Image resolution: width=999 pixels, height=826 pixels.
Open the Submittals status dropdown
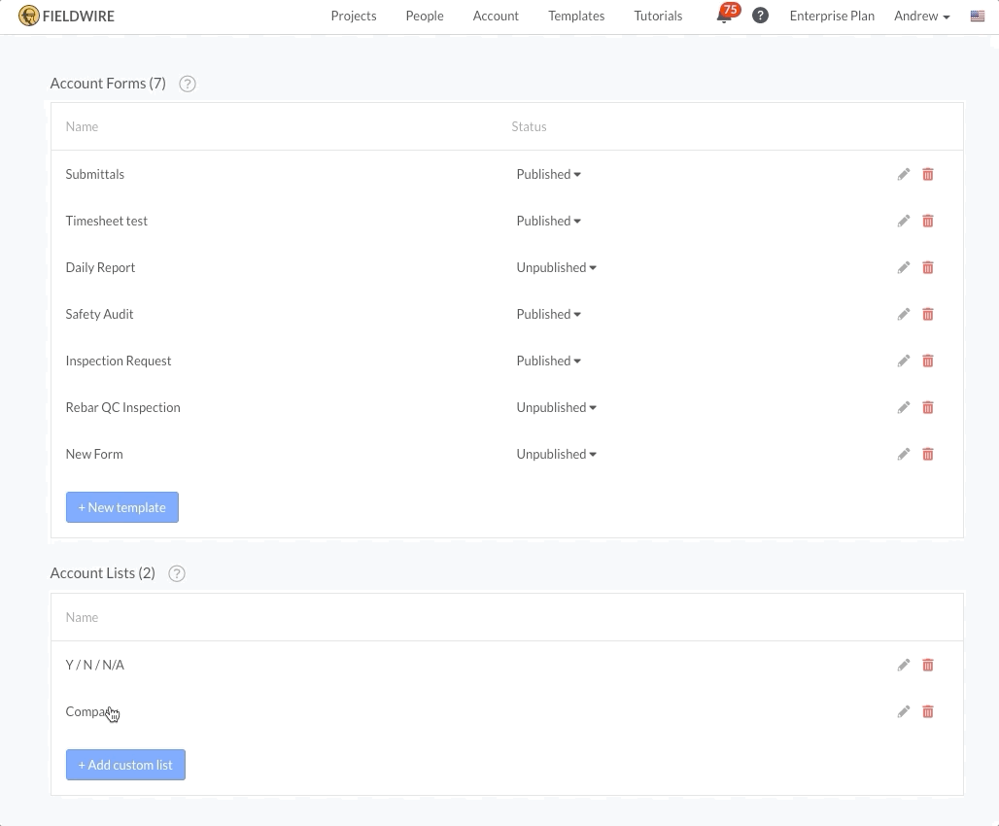pyautogui.click(x=548, y=174)
